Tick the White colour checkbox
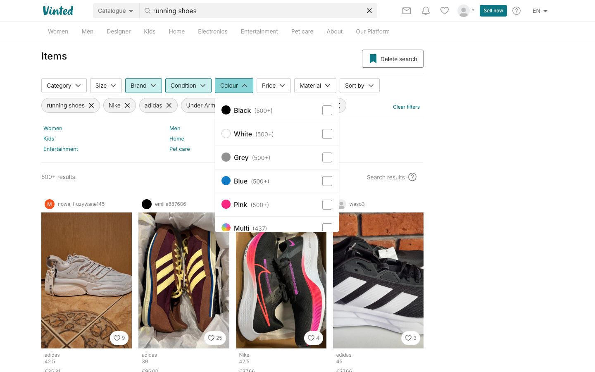Viewport: 595px width, 372px height. point(327,134)
